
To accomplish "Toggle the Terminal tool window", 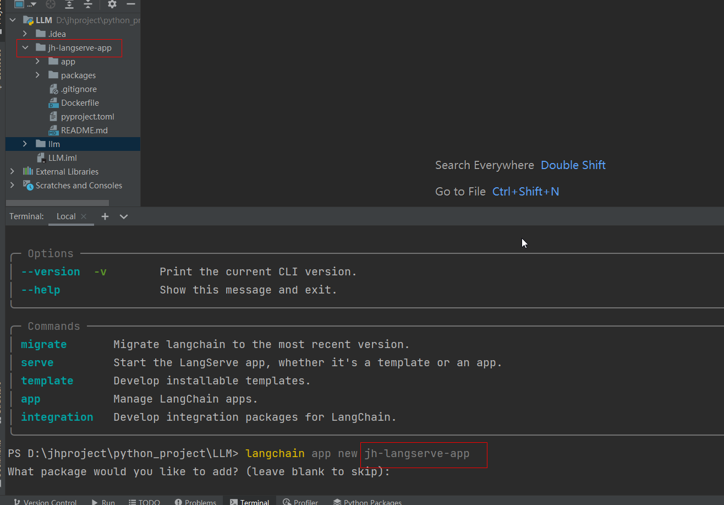I will pyautogui.click(x=250, y=502).
